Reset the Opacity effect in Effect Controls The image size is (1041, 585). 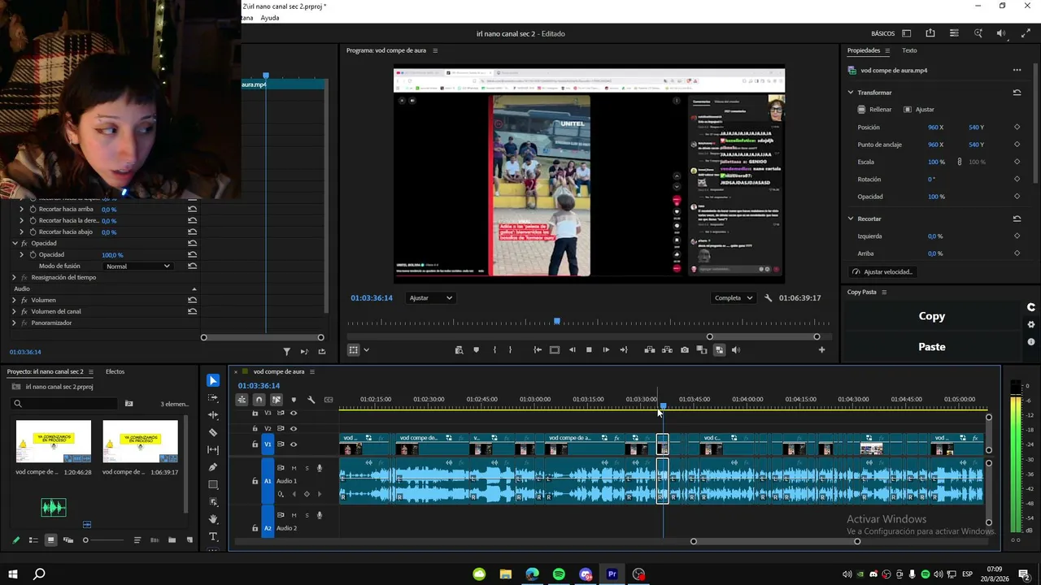click(192, 244)
